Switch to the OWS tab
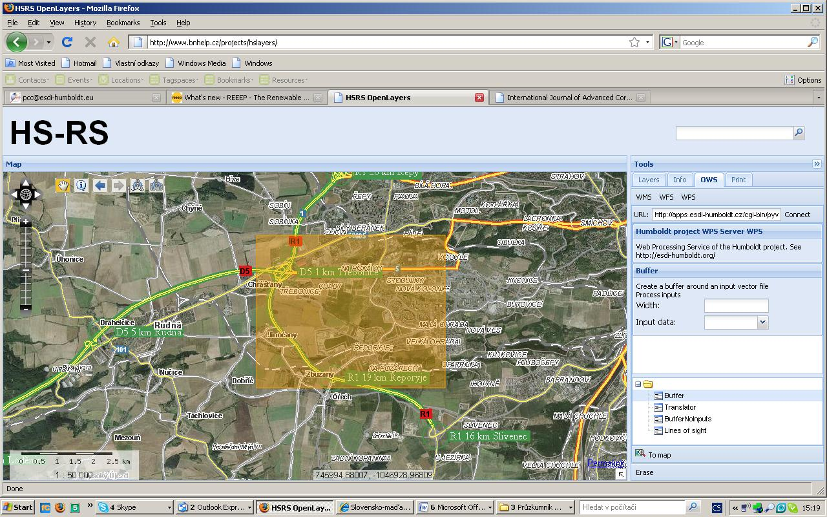The width and height of the screenshot is (827, 517). click(709, 180)
